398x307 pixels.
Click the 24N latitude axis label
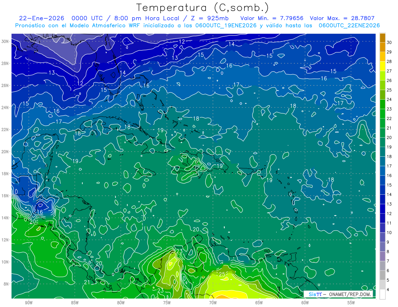point(5,108)
